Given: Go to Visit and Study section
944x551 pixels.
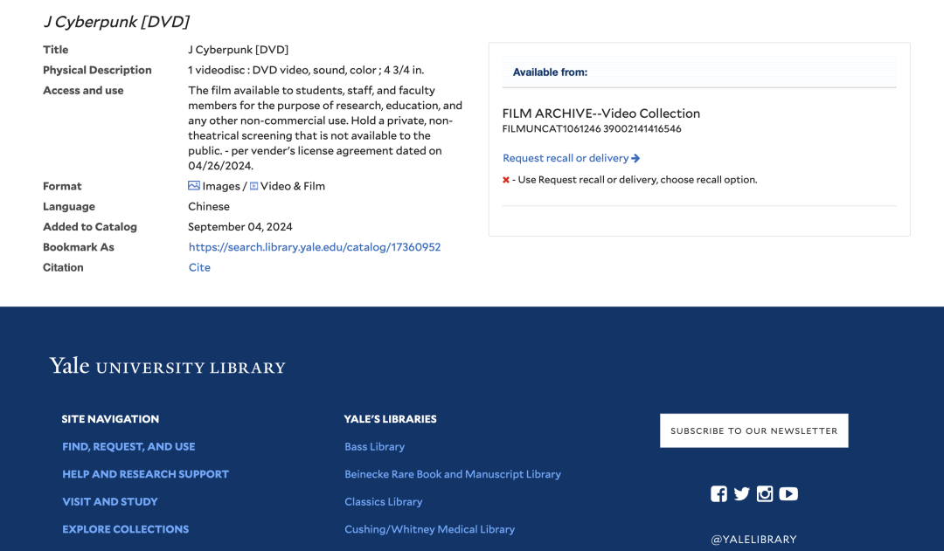Looking at the screenshot, I should (x=110, y=501).
